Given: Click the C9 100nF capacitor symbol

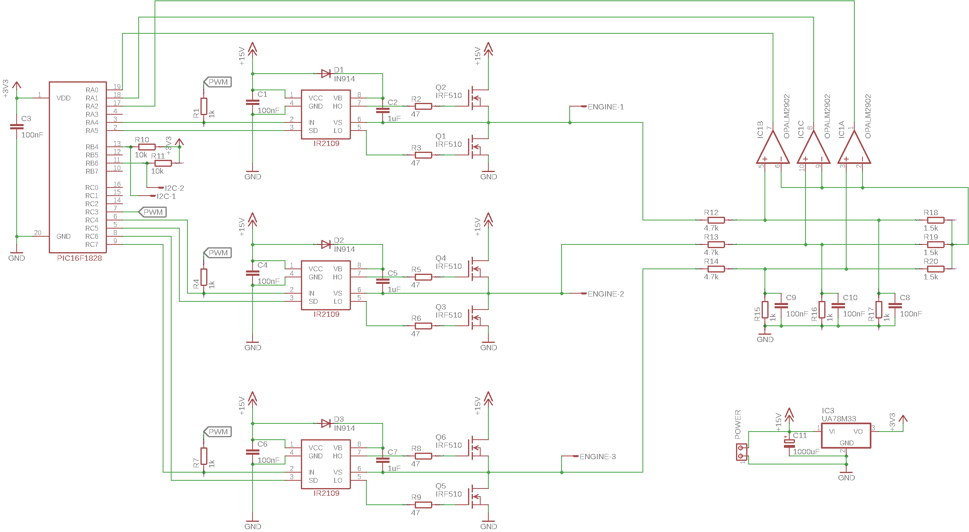Looking at the screenshot, I should 781,305.
